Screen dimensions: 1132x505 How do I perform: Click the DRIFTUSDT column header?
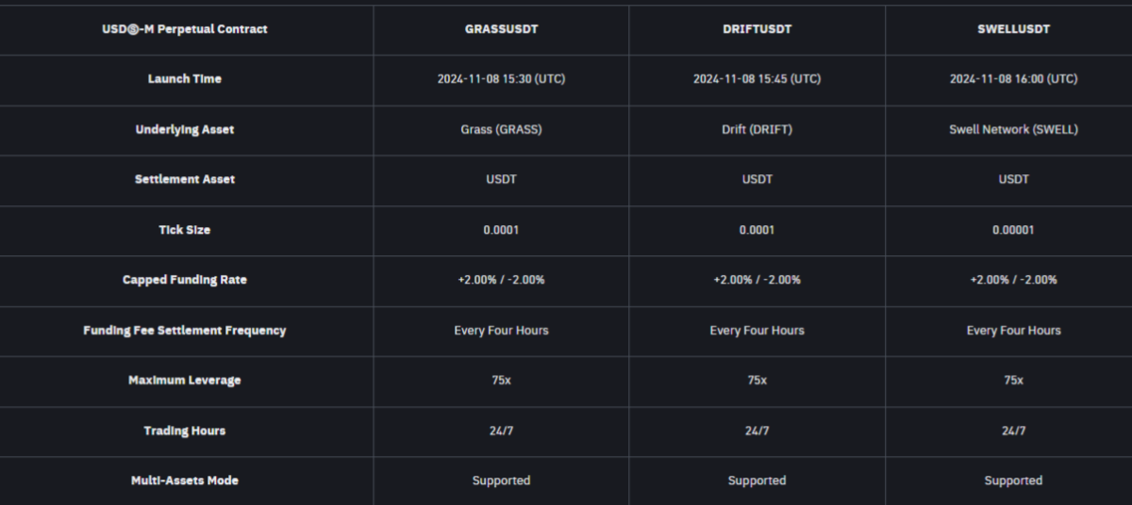click(x=757, y=29)
